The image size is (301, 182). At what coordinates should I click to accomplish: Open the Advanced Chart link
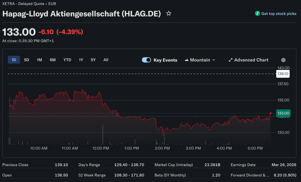coord(251,60)
